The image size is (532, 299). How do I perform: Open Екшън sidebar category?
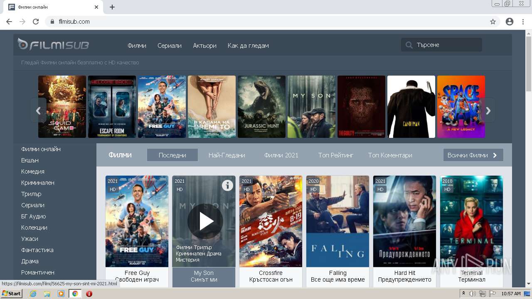click(30, 160)
